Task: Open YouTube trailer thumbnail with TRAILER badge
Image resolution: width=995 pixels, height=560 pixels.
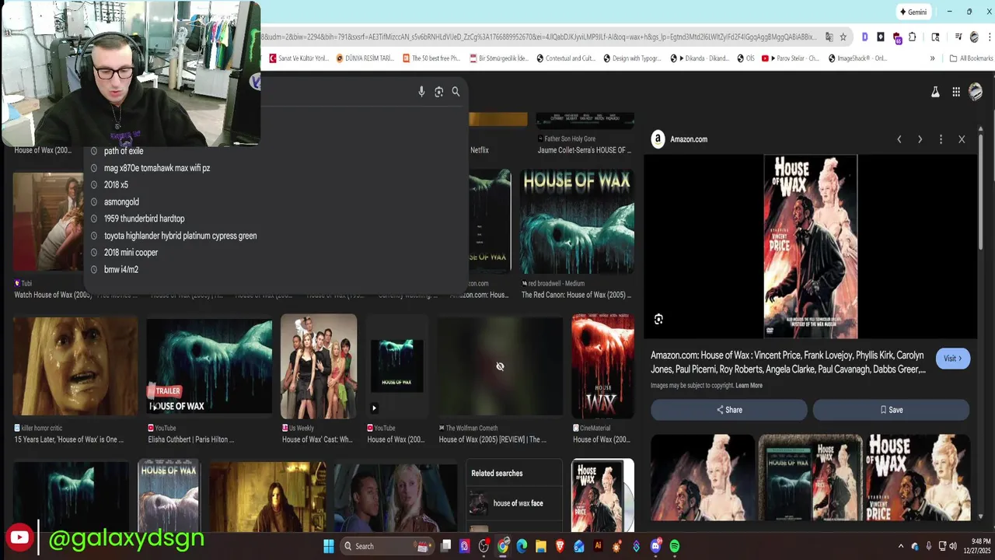Action: pos(209,367)
